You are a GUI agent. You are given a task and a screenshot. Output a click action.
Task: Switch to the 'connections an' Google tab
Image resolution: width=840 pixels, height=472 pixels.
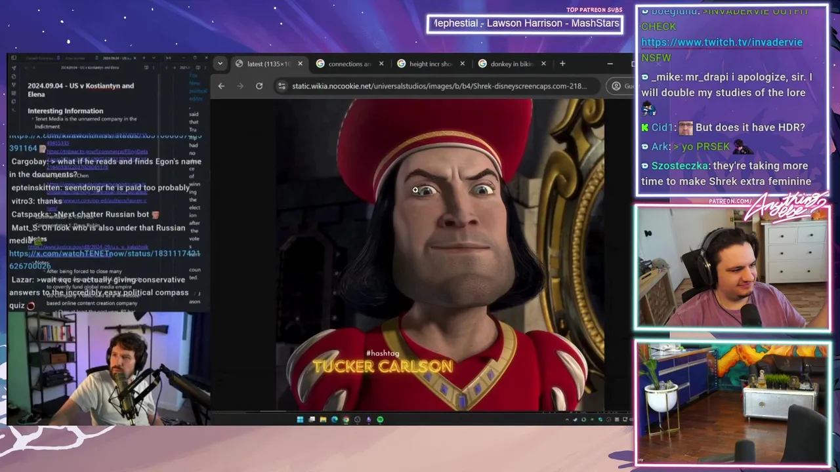click(x=349, y=64)
